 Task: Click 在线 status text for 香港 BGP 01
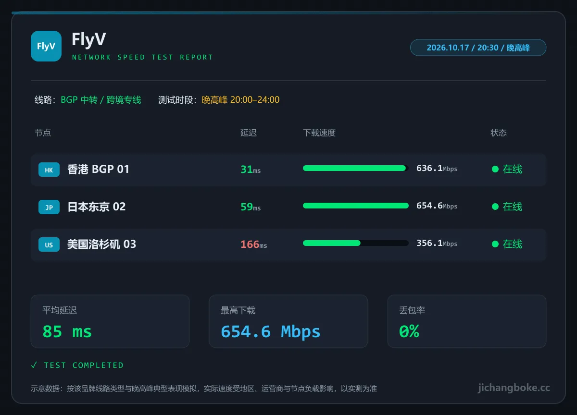point(513,169)
